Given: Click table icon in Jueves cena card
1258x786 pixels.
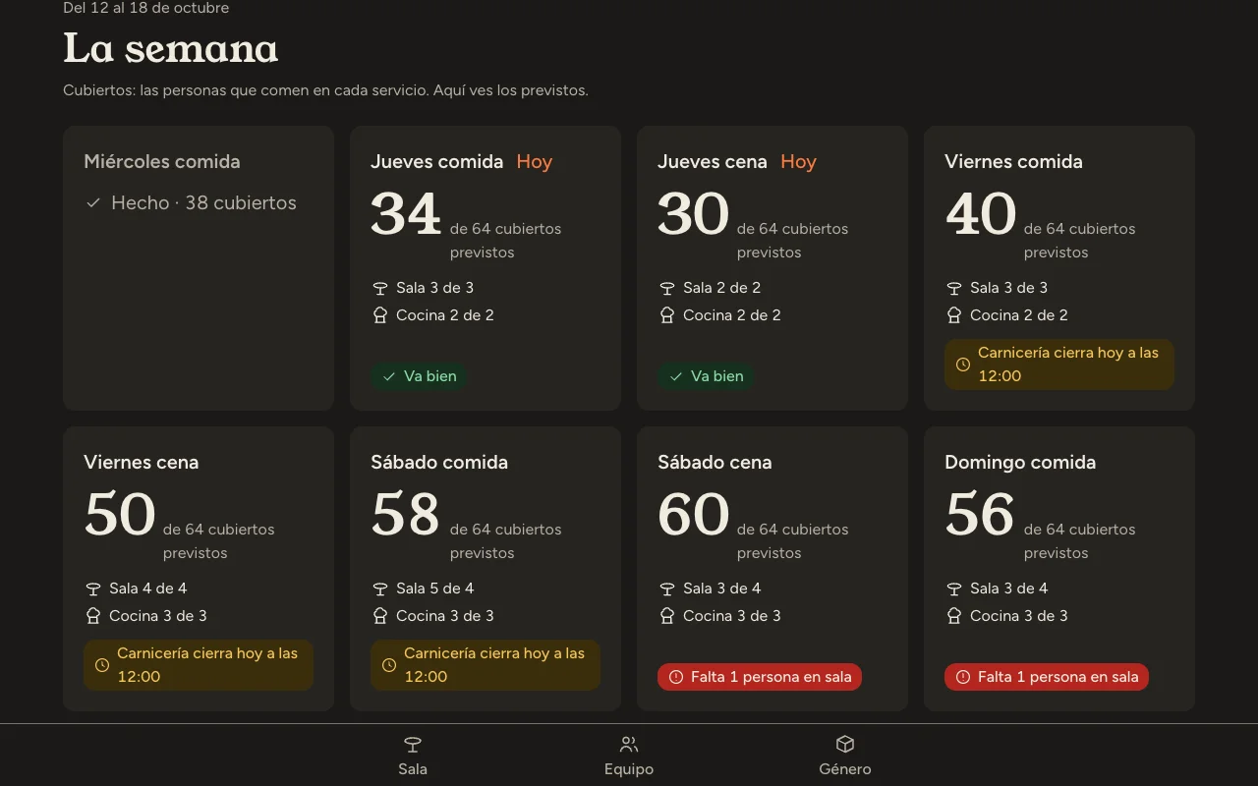Looking at the screenshot, I should tap(667, 288).
